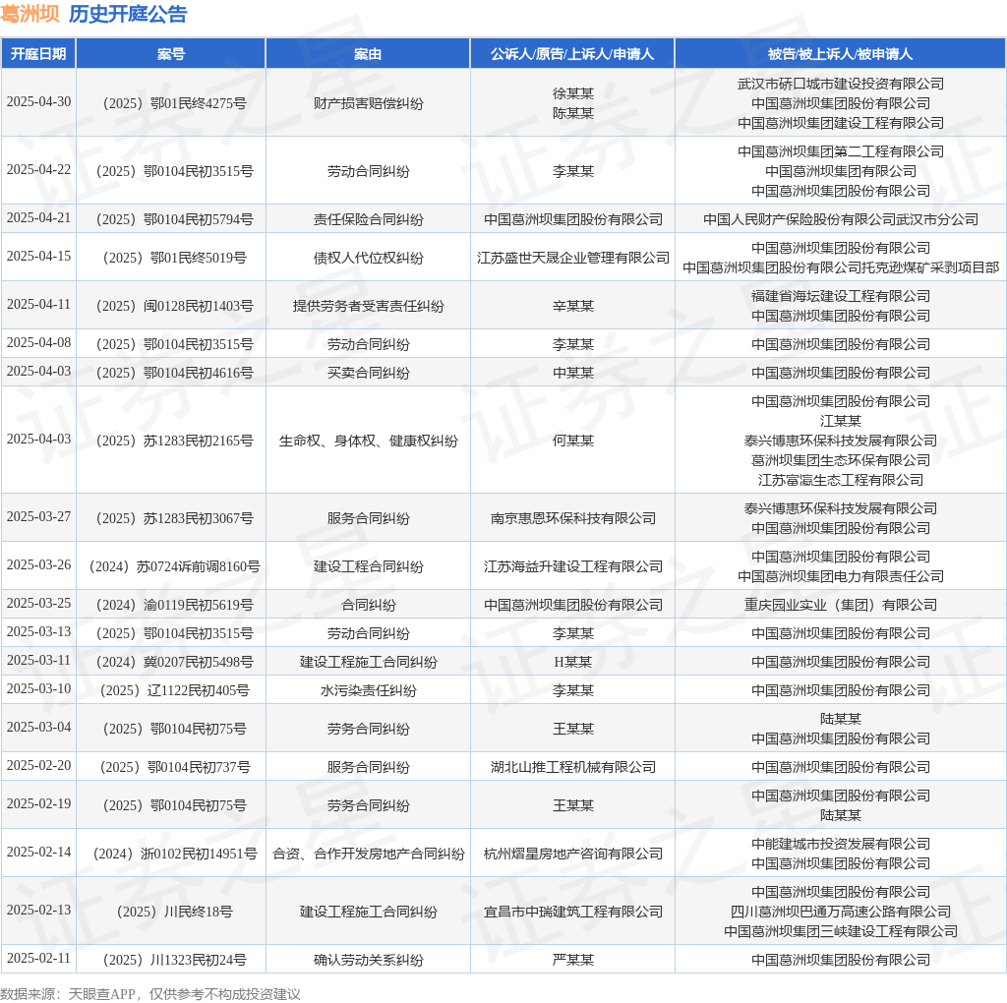Click defendant 江苏富瀛生态工程有限公司

(840, 480)
